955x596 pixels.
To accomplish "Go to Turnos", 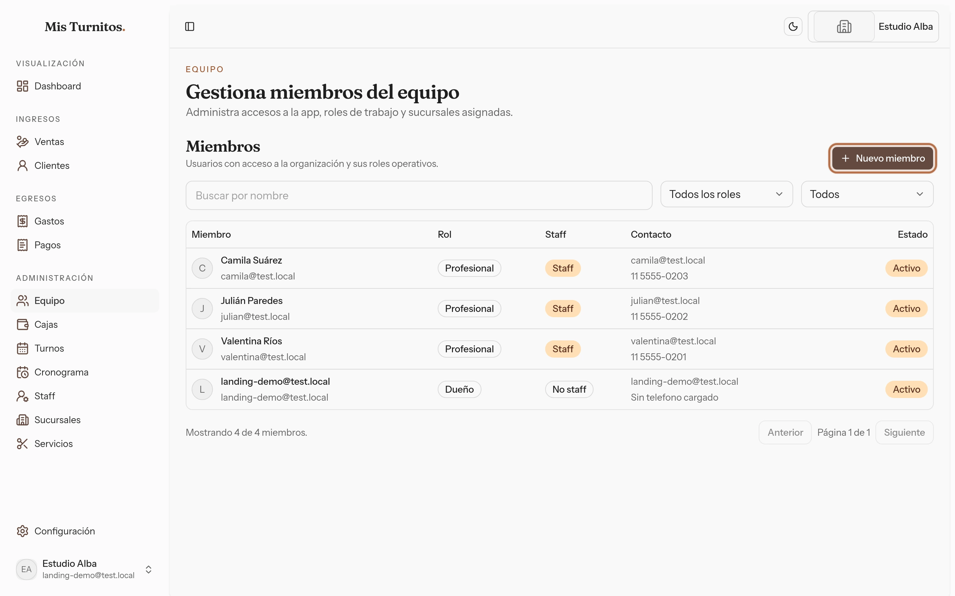I will (x=85, y=348).
